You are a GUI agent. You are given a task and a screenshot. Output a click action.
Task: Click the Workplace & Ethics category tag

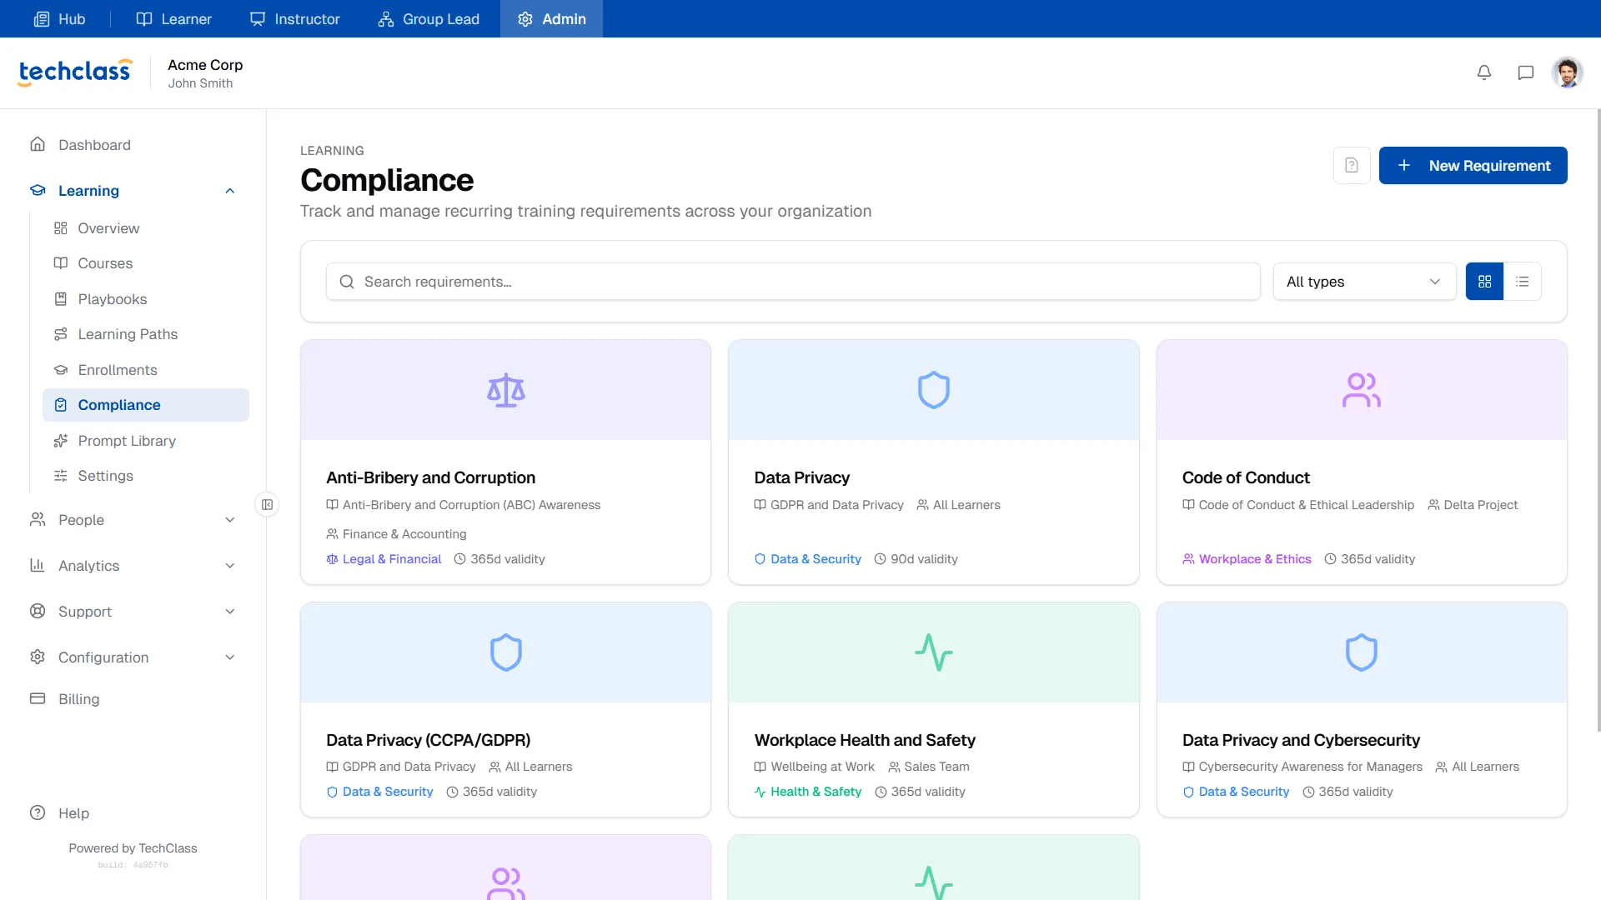1247,559
